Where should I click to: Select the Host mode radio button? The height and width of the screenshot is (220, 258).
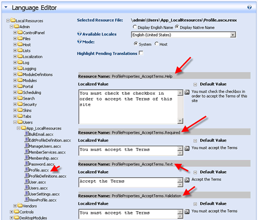[x=156, y=44]
